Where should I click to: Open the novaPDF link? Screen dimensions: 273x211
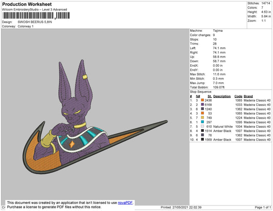click(x=126, y=203)
